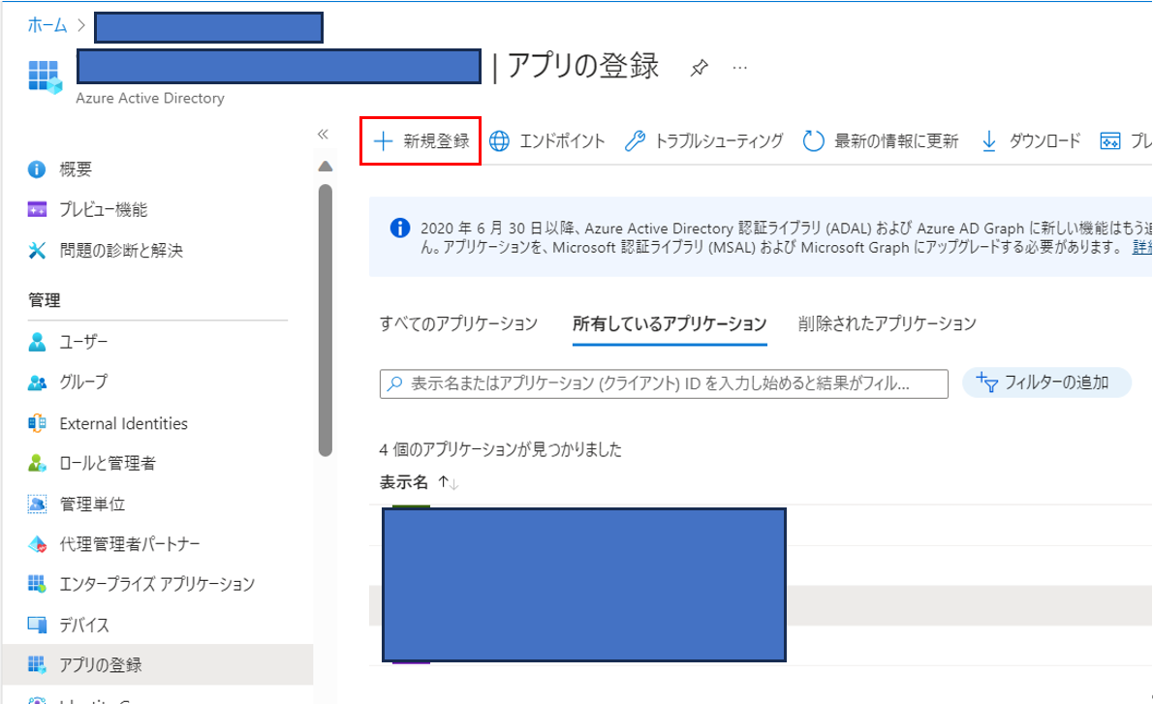1153x704 pixels.
Task: Select アプリの登録 in the sidebar
Action: pyautogui.click(x=157, y=665)
